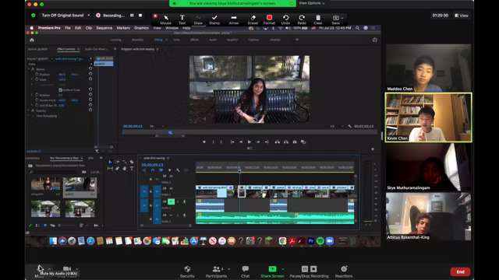Screen dimensions: 499x280
Task: Toggle Video 2 track output eye
Action: tap(171, 177)
